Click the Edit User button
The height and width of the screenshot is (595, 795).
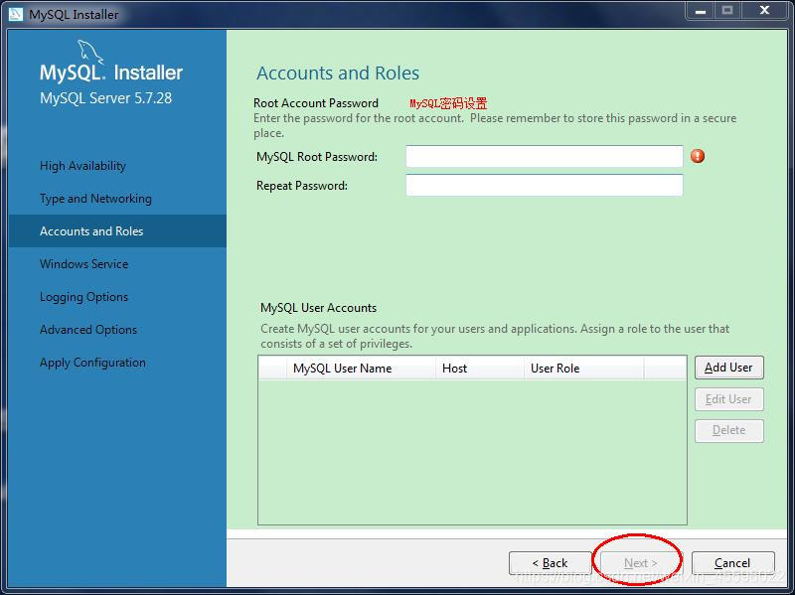tap(728, 399)
